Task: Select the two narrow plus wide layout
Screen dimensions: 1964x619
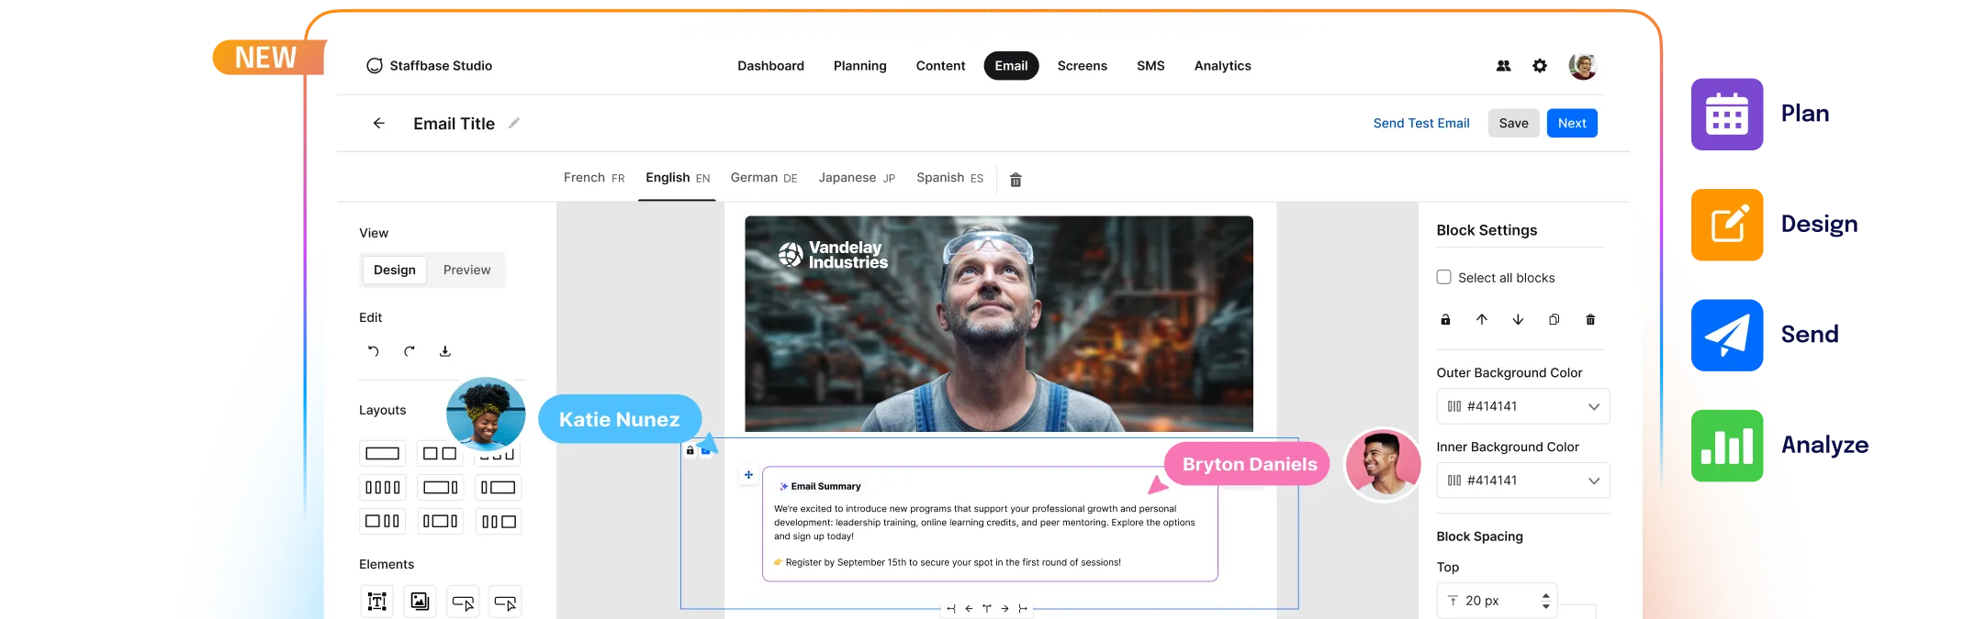Action: [x=499, y=521]
